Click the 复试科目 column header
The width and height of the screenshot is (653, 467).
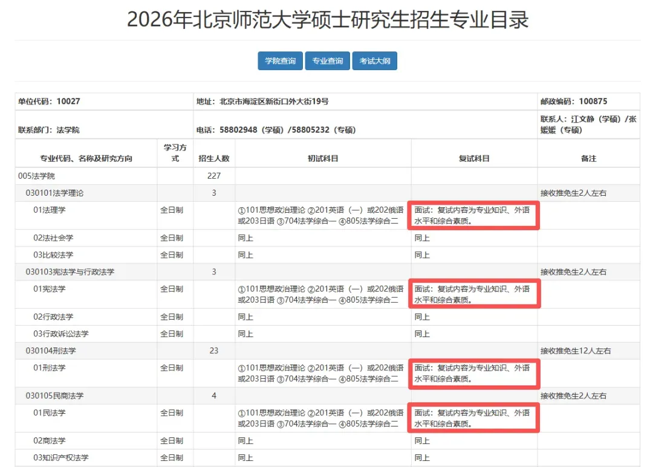tap(474, 158)
